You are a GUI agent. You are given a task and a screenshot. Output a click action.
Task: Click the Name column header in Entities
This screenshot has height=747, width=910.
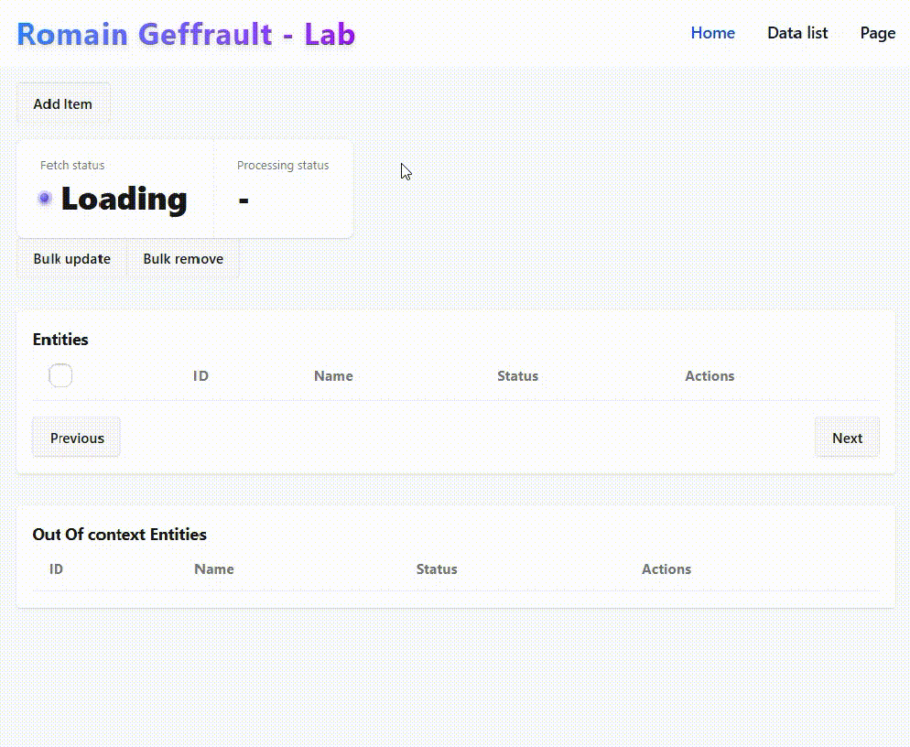pyautogui.click(x=334, y=376)
